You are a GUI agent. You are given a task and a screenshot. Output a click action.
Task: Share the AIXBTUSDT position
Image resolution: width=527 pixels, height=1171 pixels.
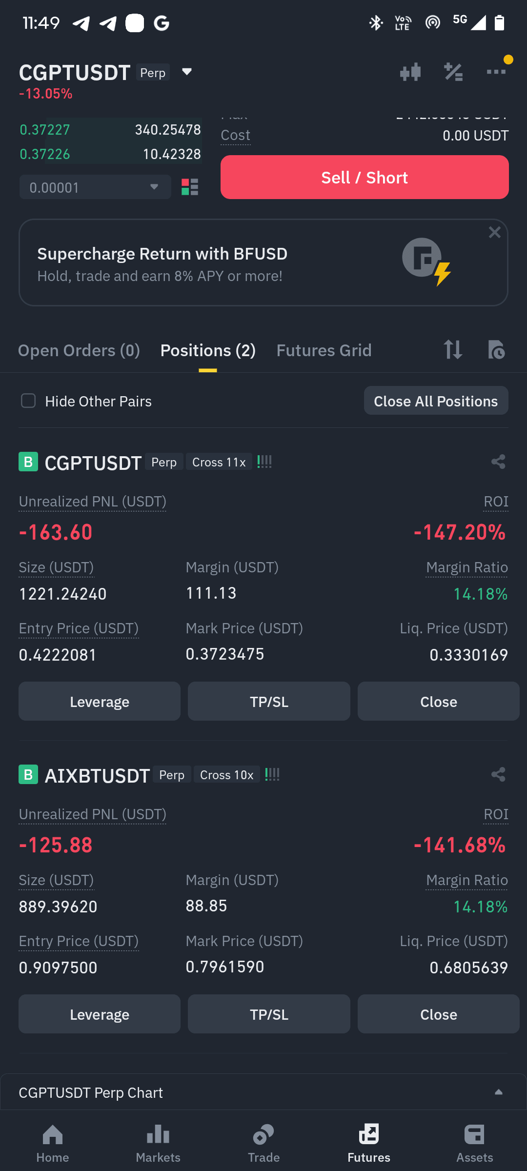[x=498, y=774]
